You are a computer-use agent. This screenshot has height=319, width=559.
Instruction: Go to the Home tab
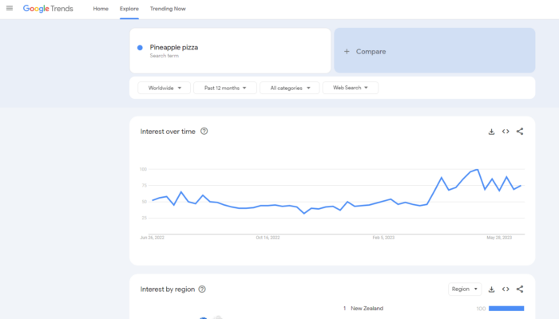pyautogui.click(x=101, y=9)
